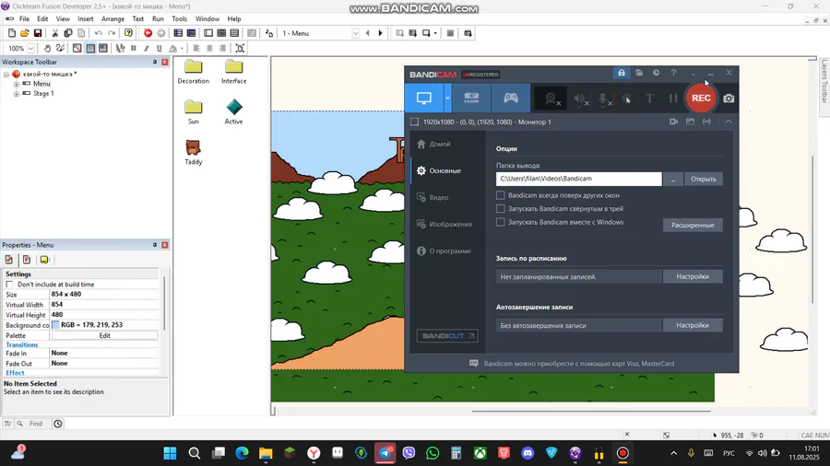Open Bandicam output folder icon in title bar

pos(639,73)
